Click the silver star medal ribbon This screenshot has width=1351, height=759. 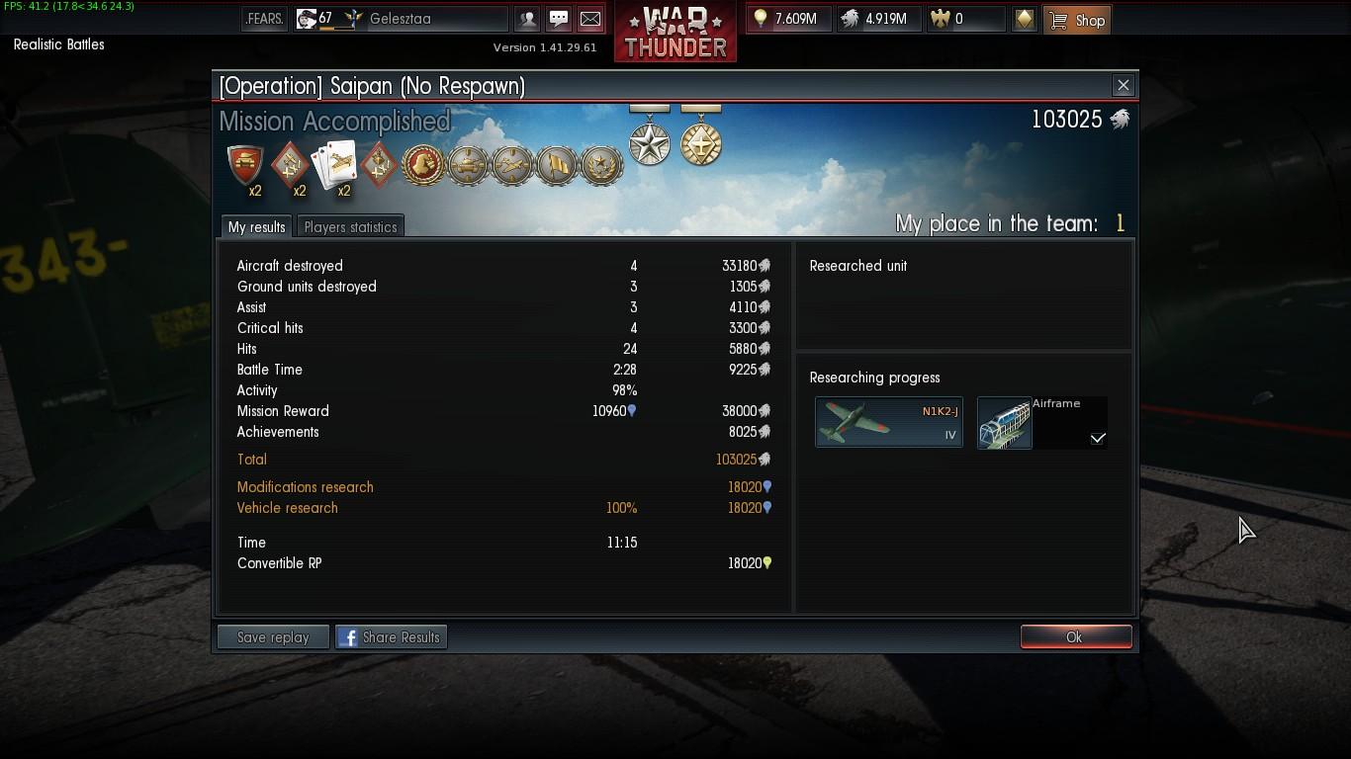[x=650, y=135]
